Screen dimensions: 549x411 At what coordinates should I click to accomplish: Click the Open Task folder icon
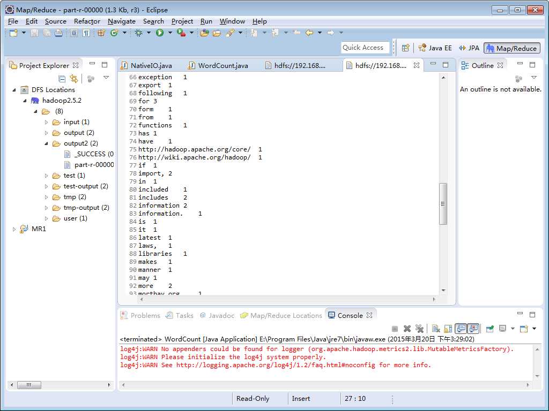[217, 33]
